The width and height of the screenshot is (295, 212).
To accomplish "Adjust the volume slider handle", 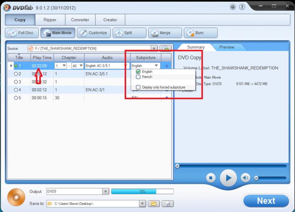I will 256,178.
